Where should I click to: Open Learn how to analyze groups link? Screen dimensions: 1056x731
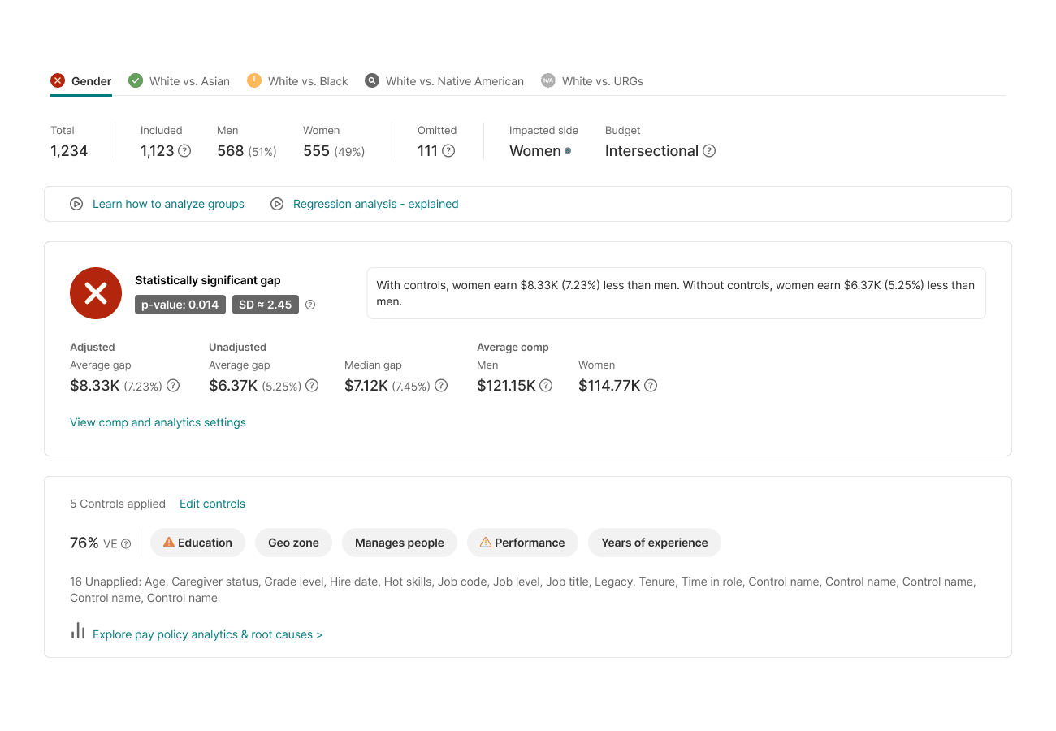168,204
